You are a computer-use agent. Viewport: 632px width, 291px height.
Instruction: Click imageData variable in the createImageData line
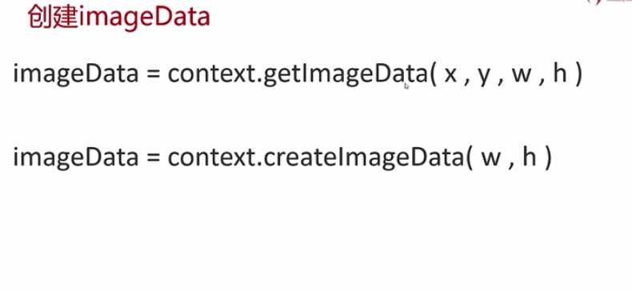coord(76,158)
